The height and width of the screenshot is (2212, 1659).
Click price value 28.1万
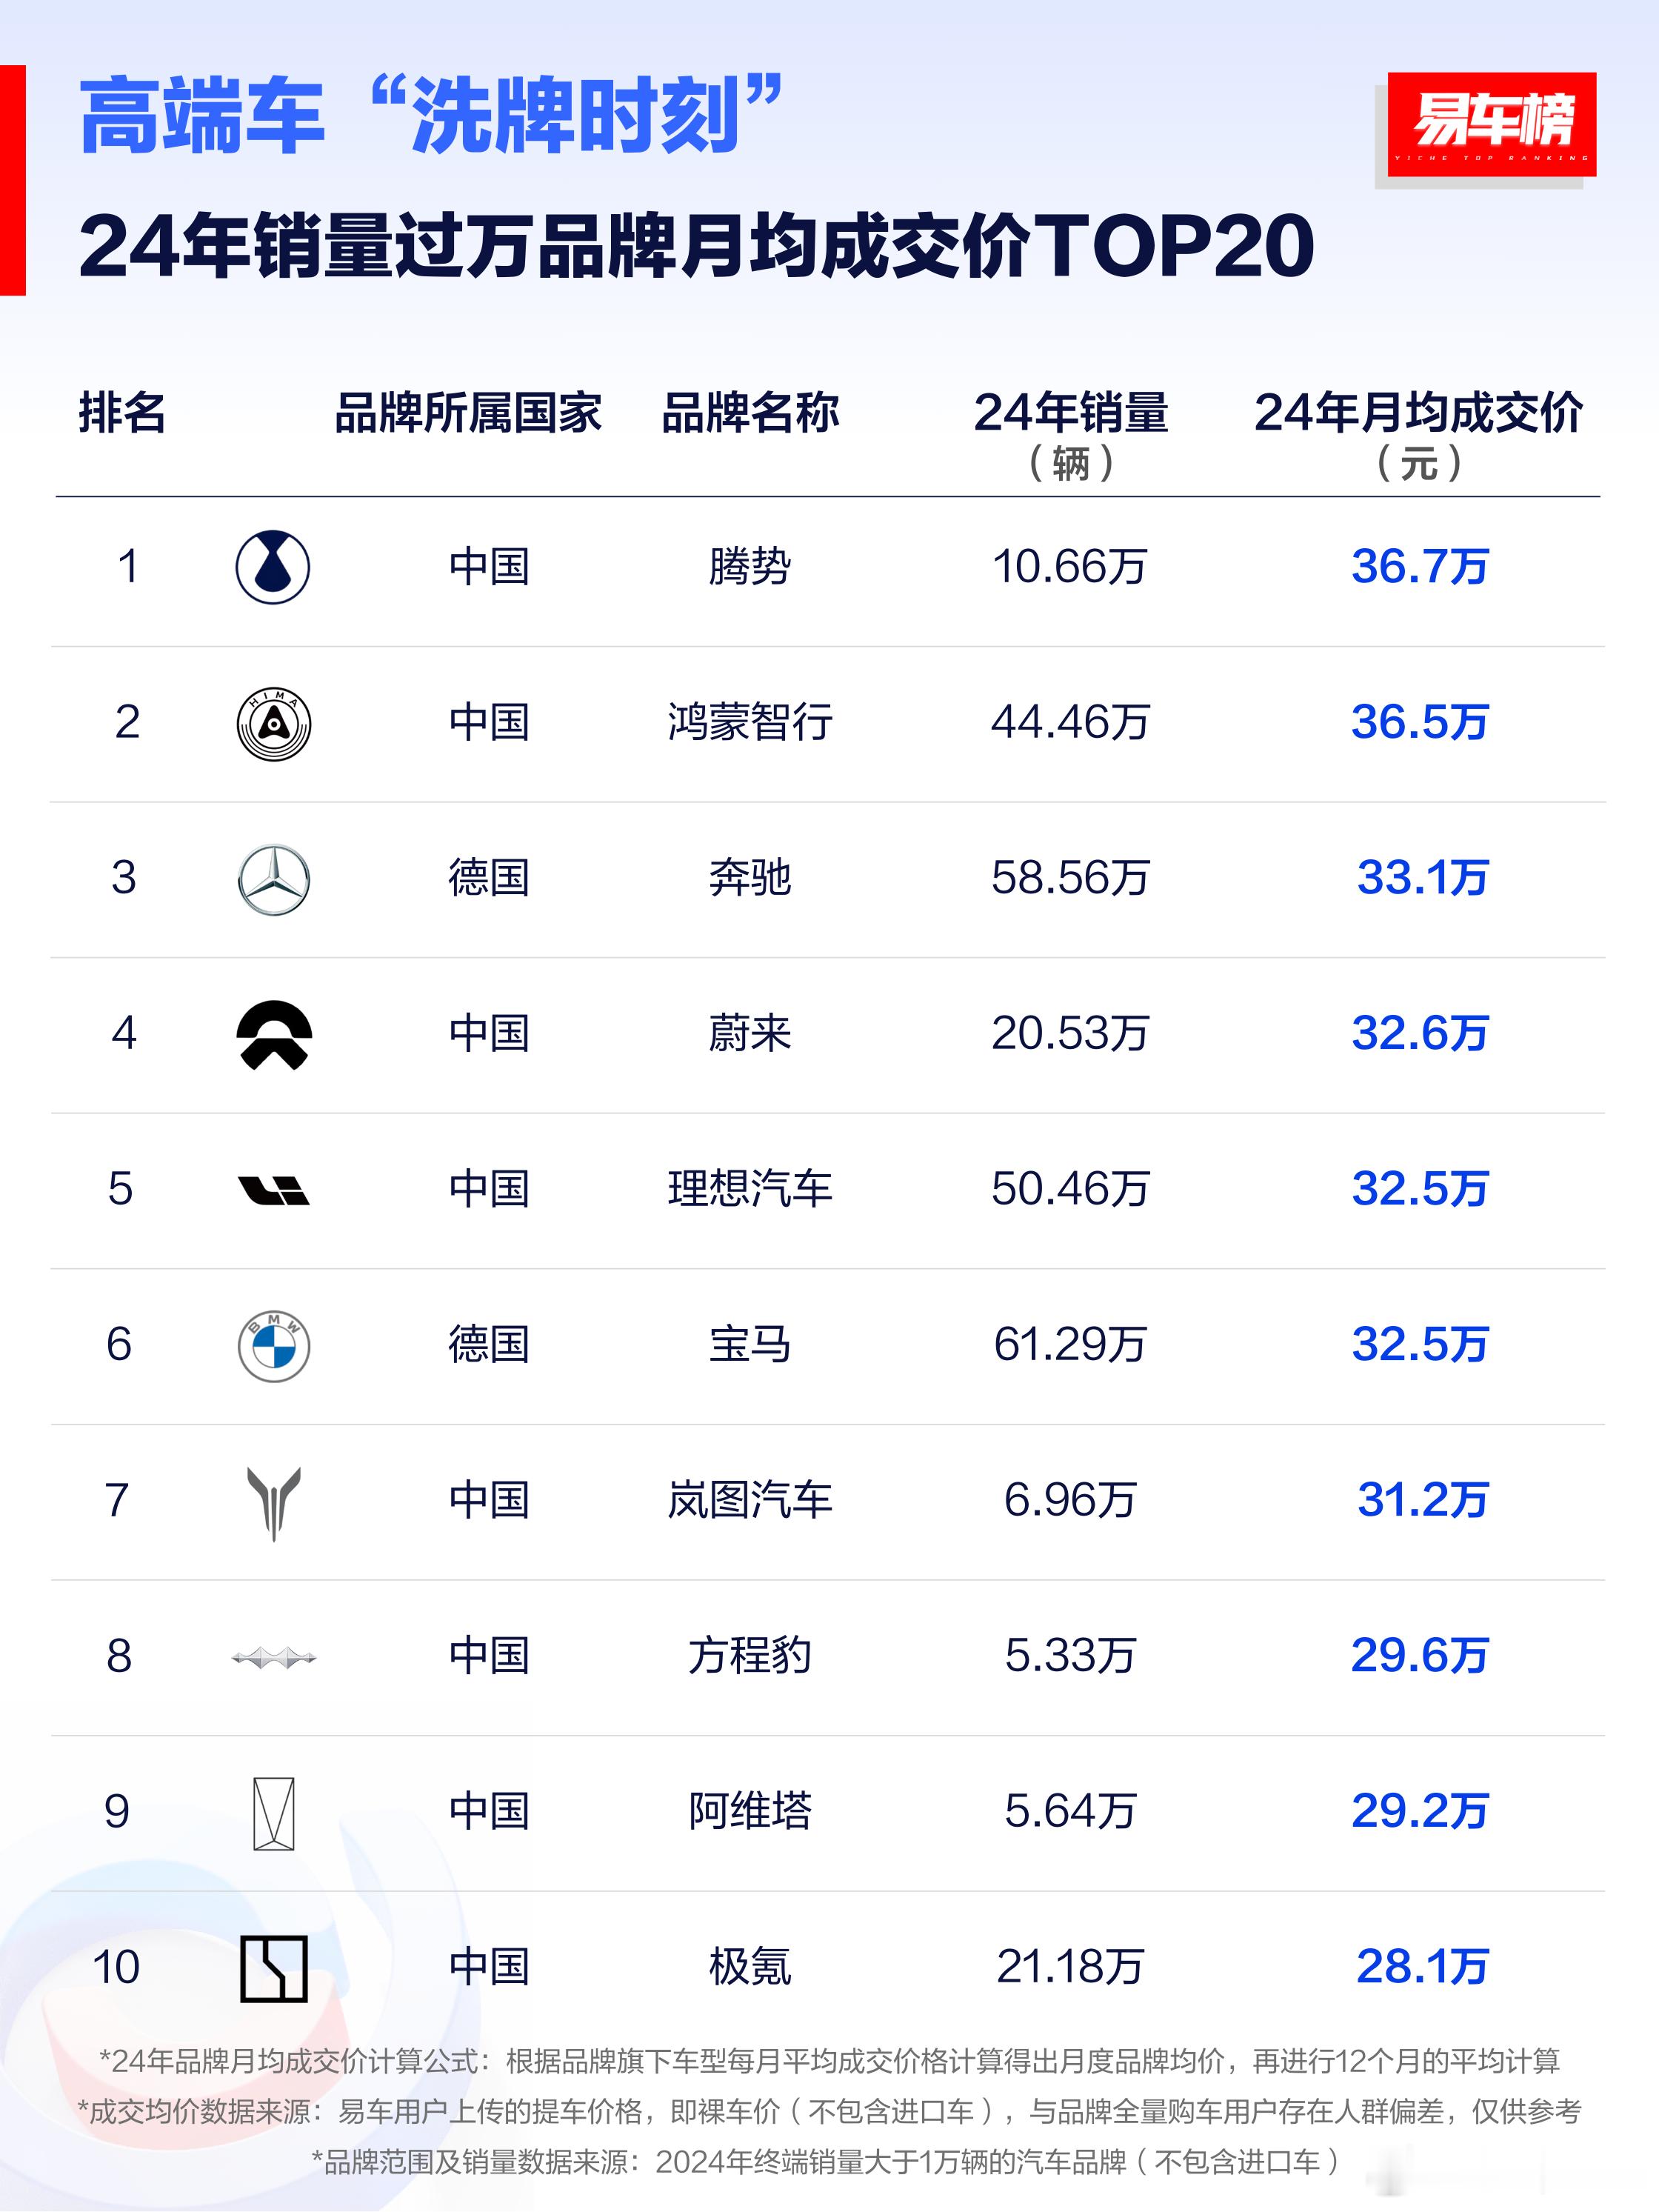(x=1422, y=1967)
